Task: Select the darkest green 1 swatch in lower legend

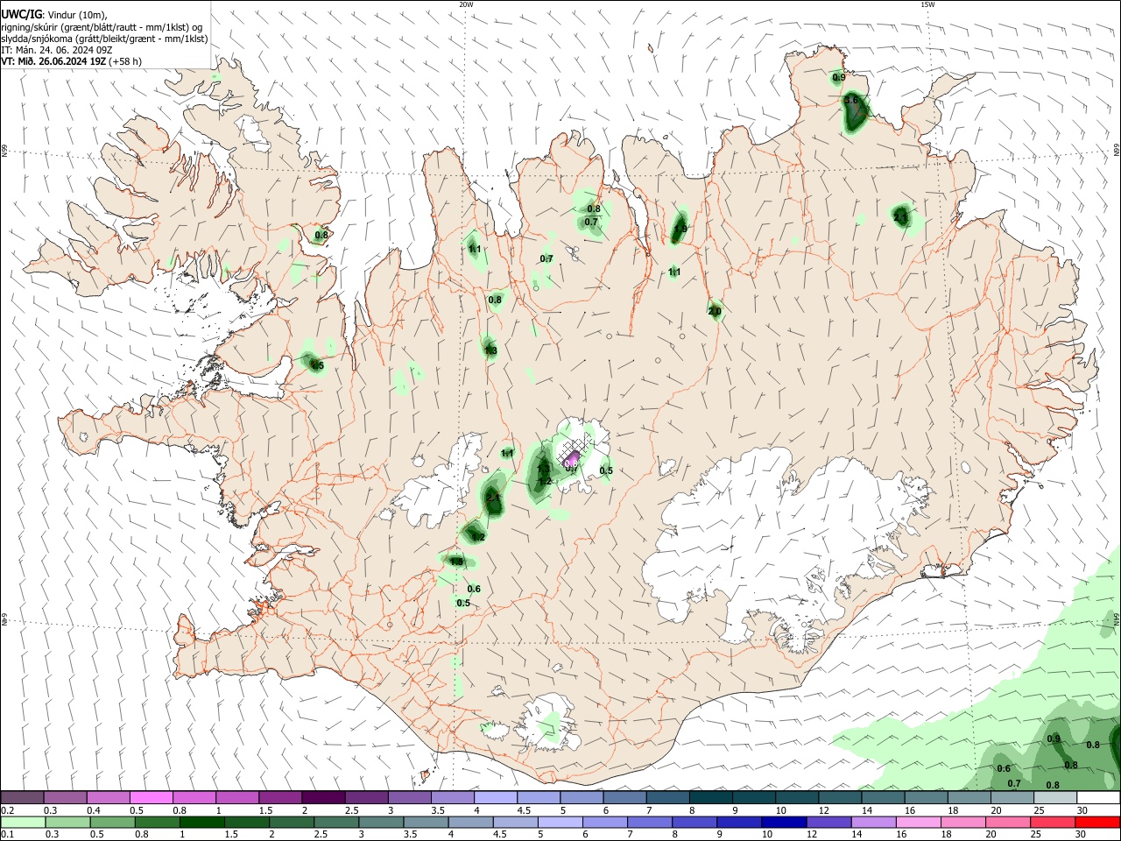Action: coord(201,822)
